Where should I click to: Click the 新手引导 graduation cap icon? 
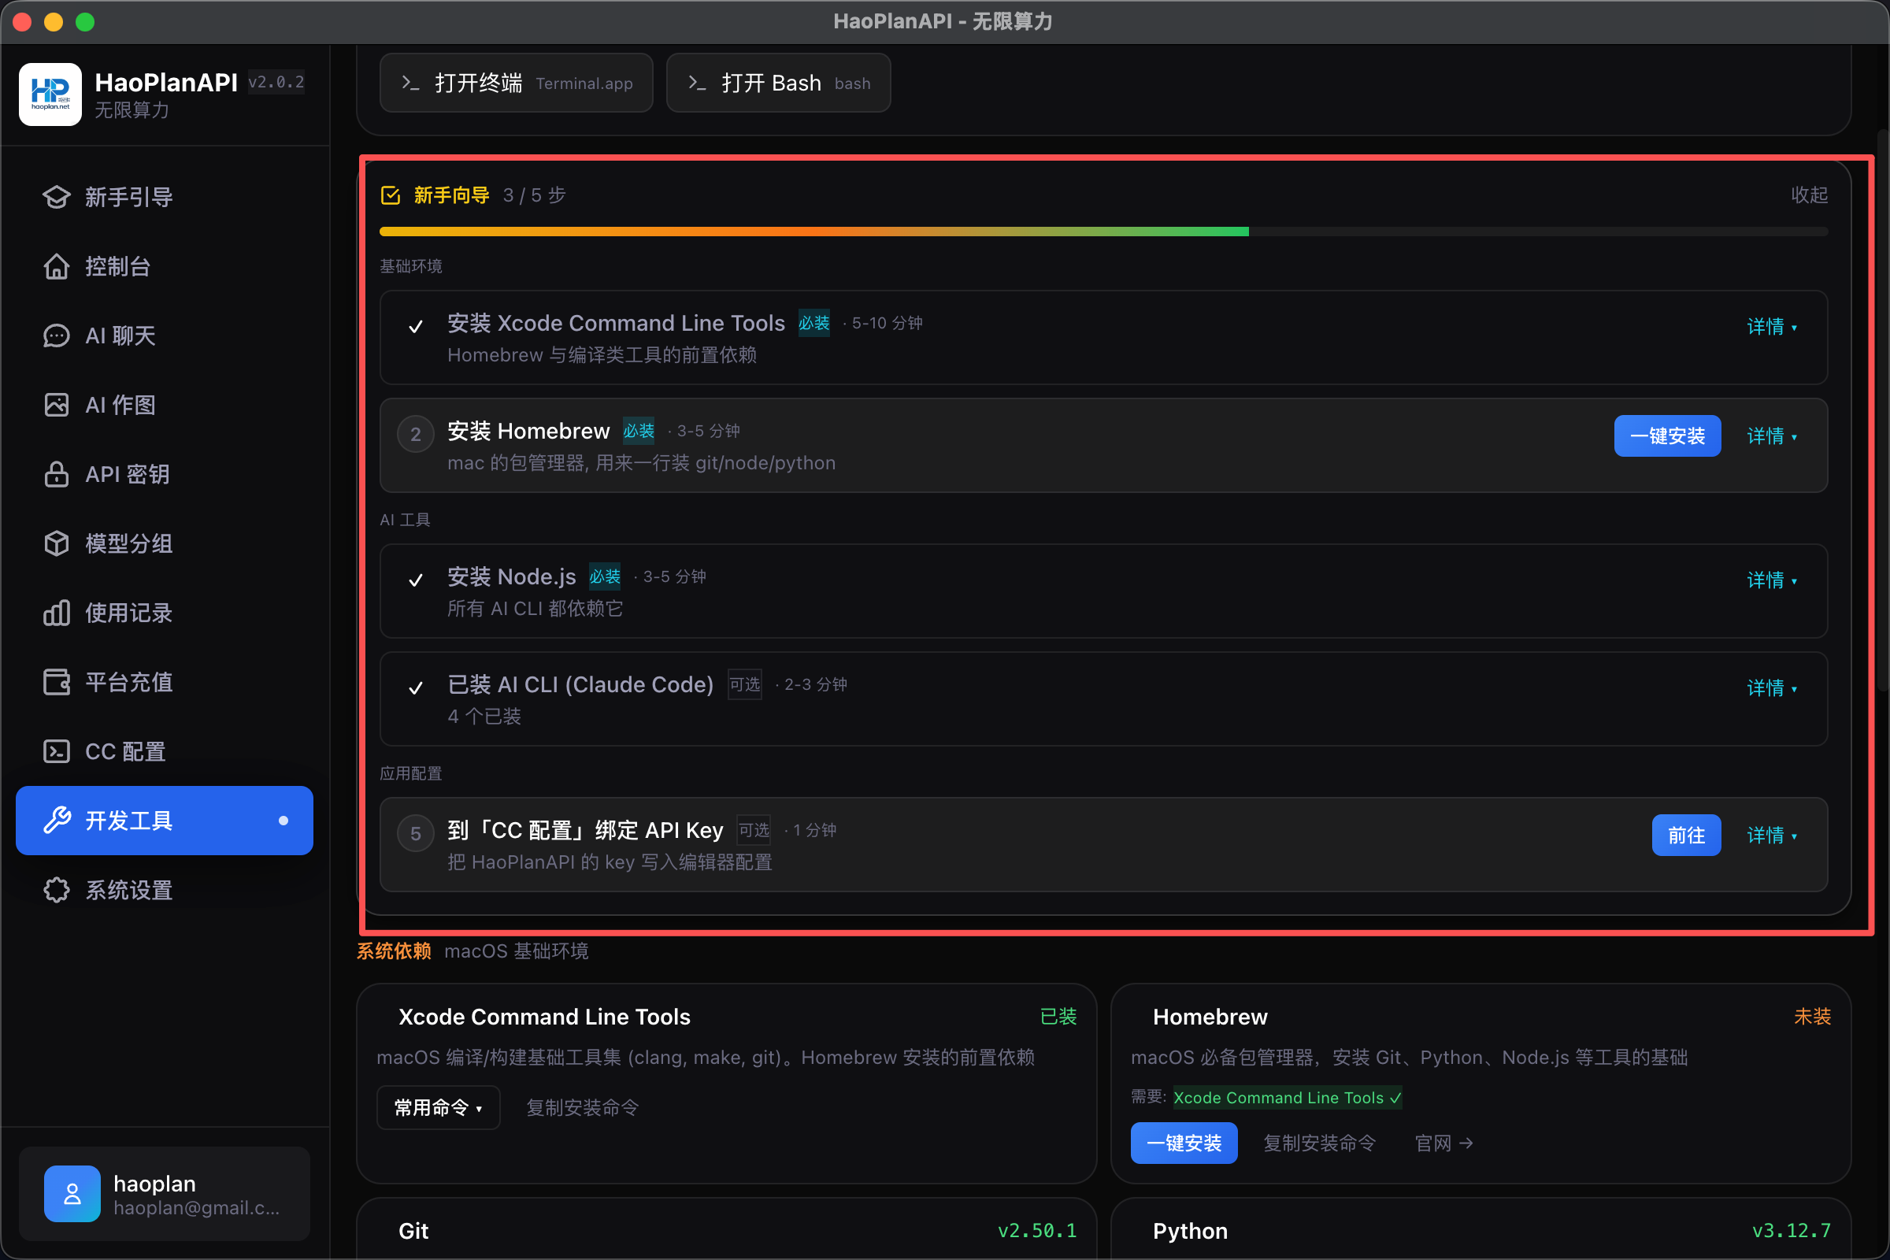[x=56, y=197]
